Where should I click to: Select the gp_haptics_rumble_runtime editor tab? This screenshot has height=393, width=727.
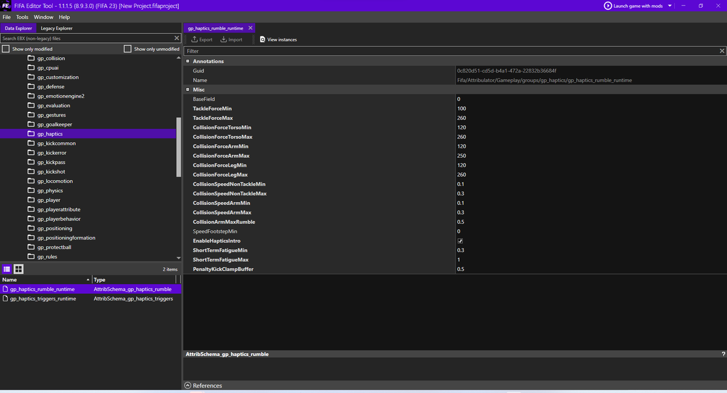[216, 28]
